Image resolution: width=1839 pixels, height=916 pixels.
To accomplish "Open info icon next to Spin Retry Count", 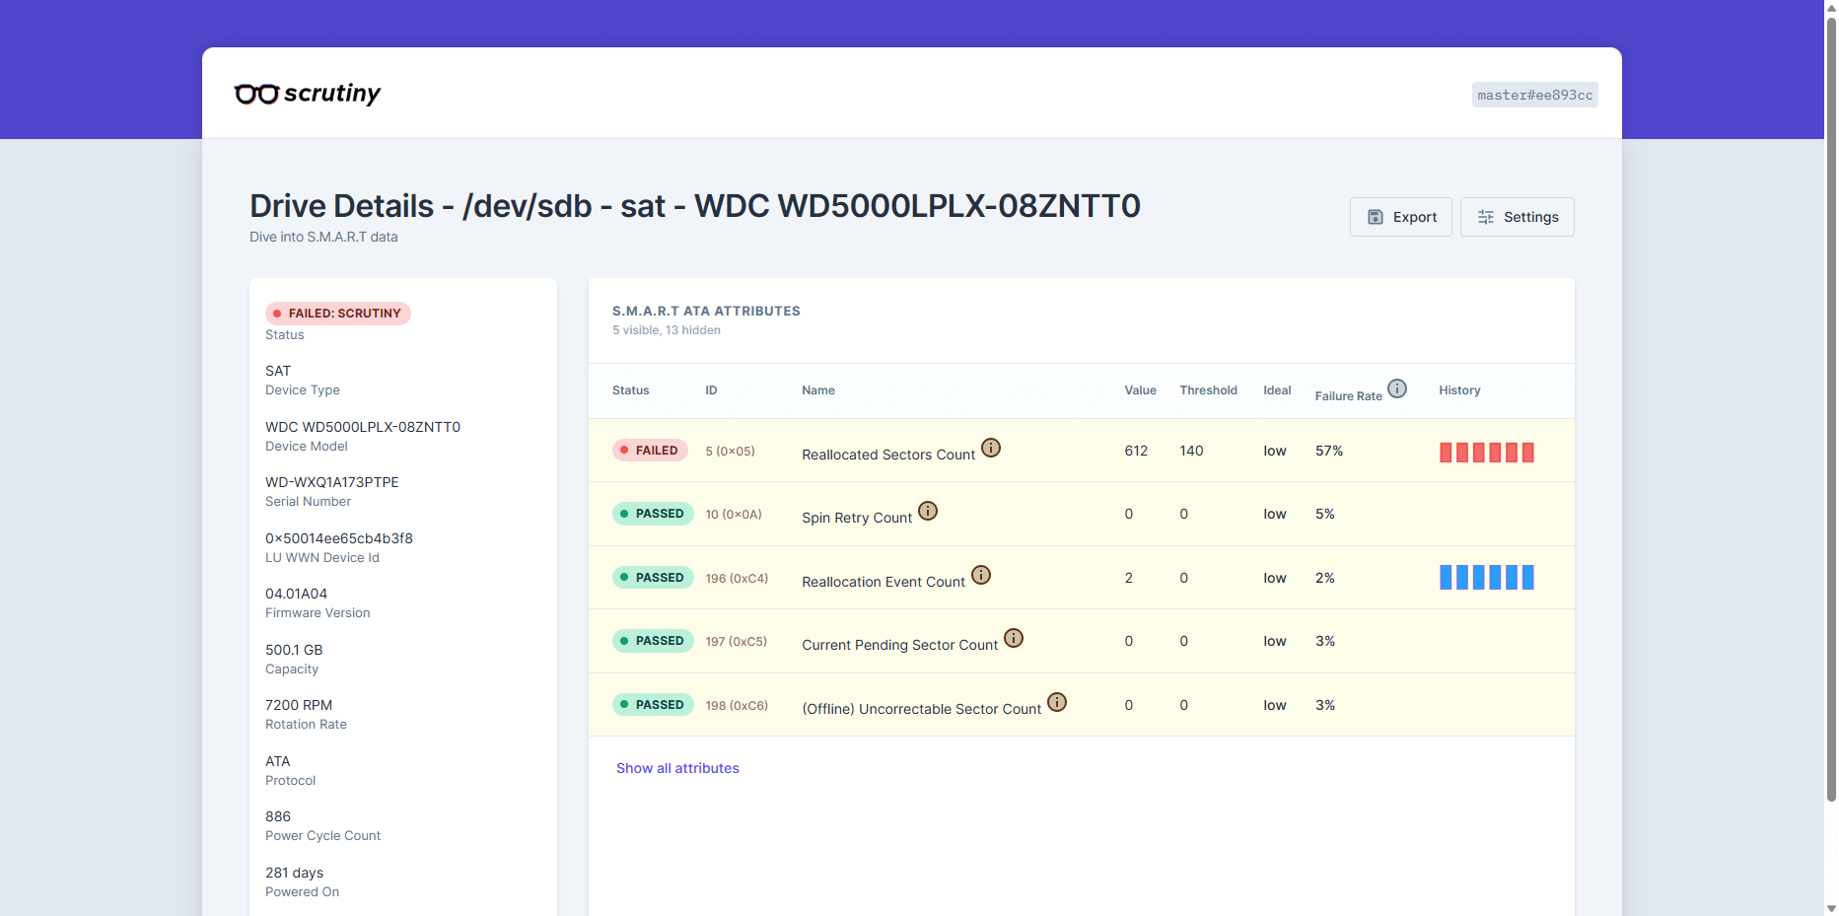I will pyautogui.click(x=928, y=511).
